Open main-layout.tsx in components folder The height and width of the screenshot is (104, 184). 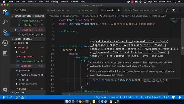tap(28, 61)
